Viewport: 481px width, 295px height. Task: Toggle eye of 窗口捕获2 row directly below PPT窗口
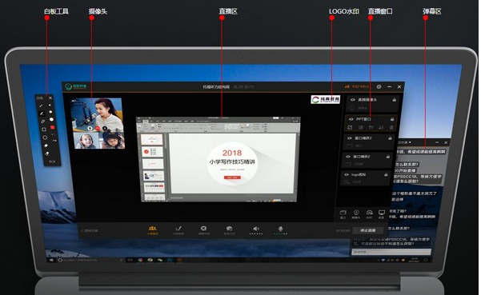click(350, 138)
